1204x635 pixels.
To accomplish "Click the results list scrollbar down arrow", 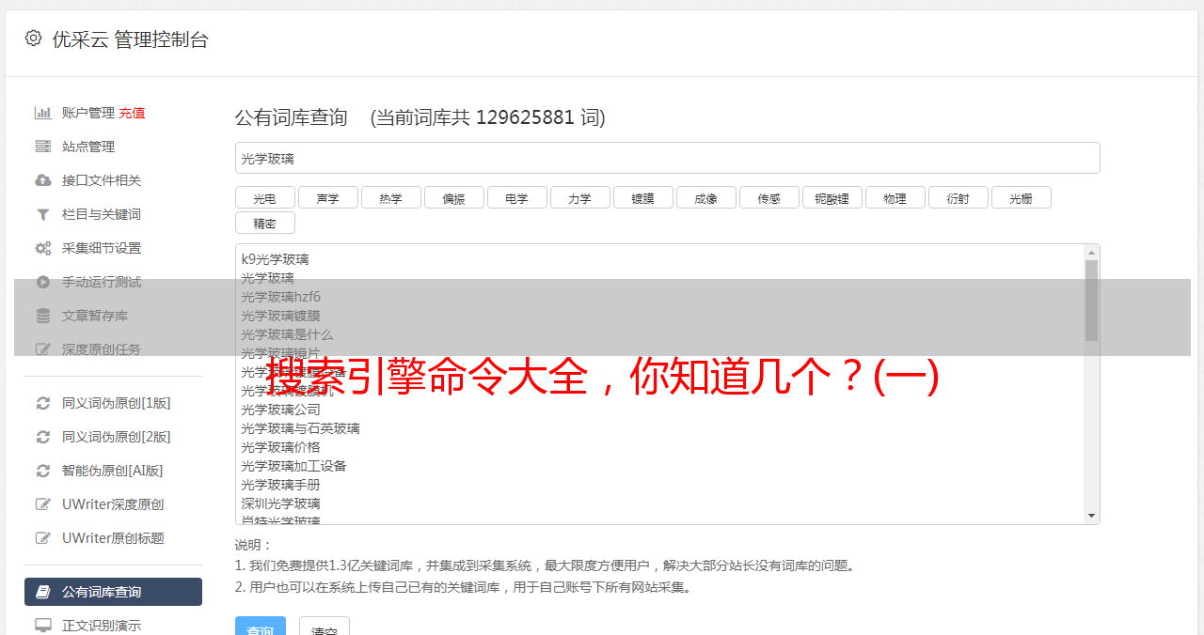I will pos(1091,516).
